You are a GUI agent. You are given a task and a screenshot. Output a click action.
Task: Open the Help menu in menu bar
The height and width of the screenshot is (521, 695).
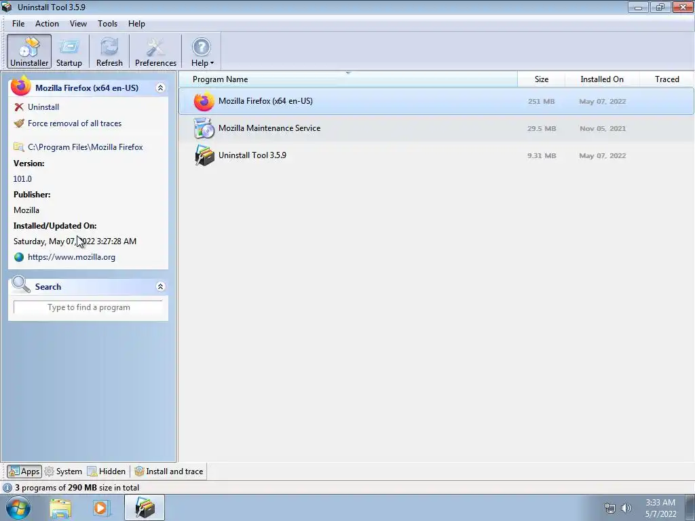[136, 24]
